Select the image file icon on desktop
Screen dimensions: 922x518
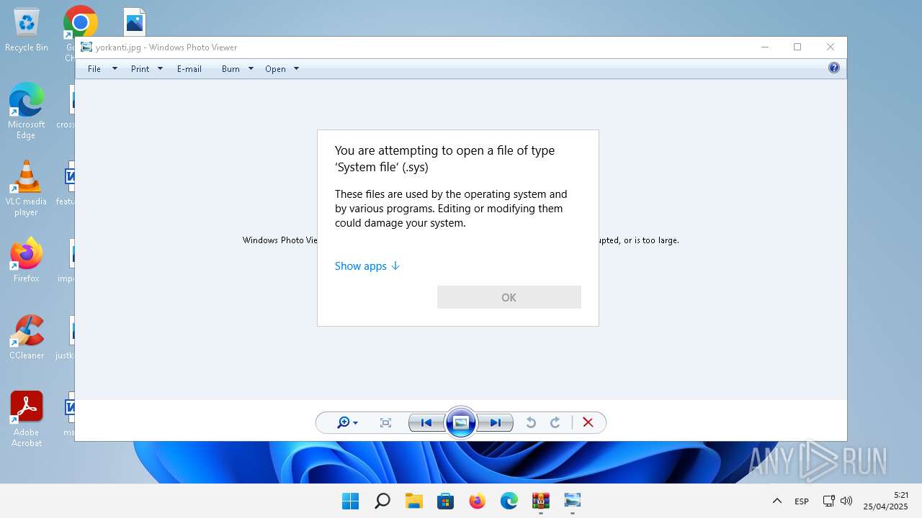coord(135,22)
